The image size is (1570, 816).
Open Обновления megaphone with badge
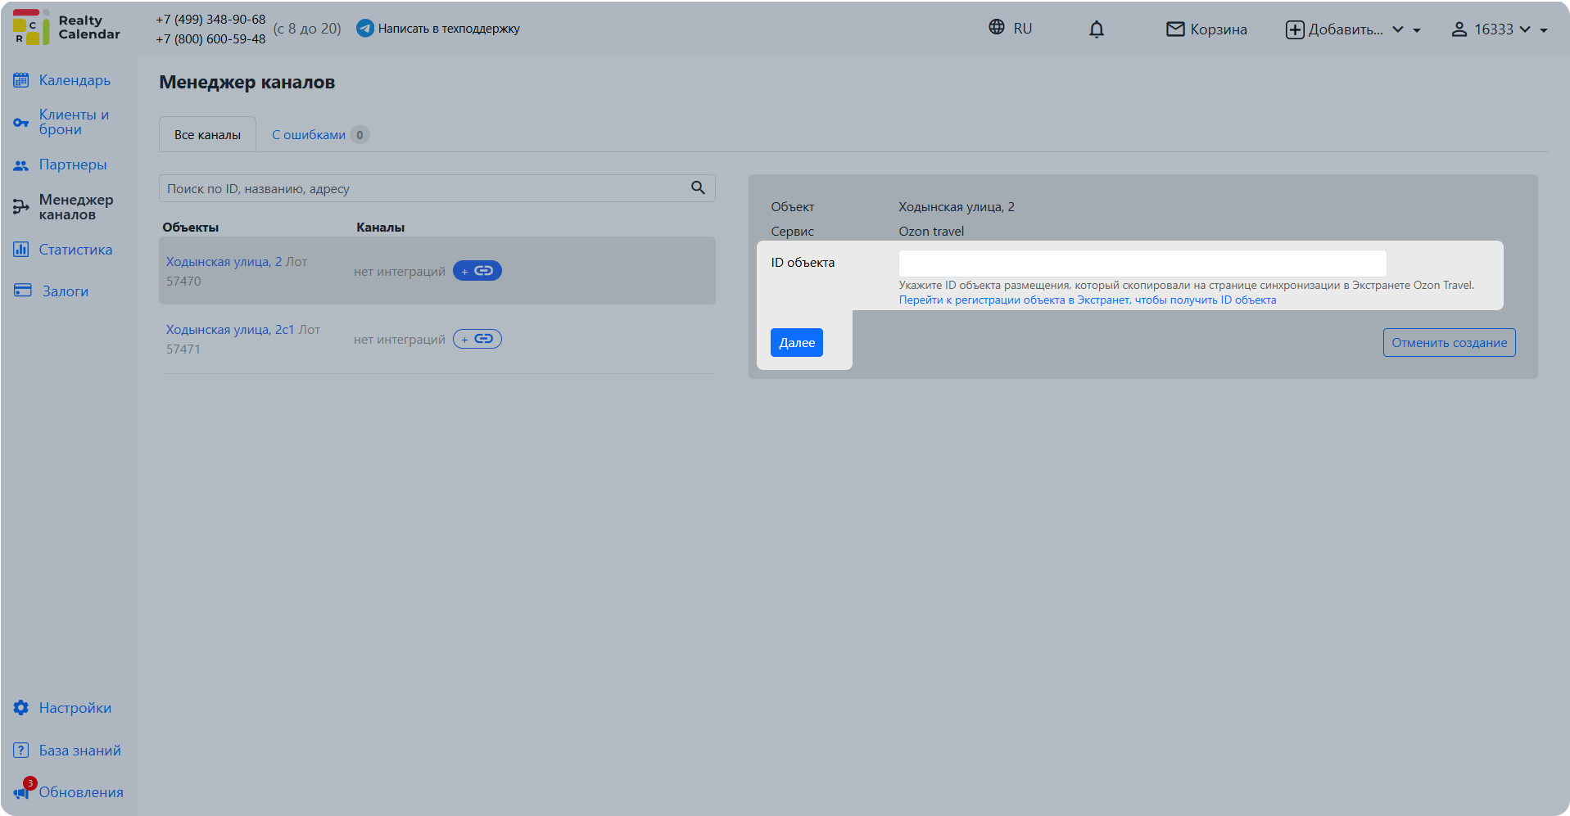click(23, 790)
